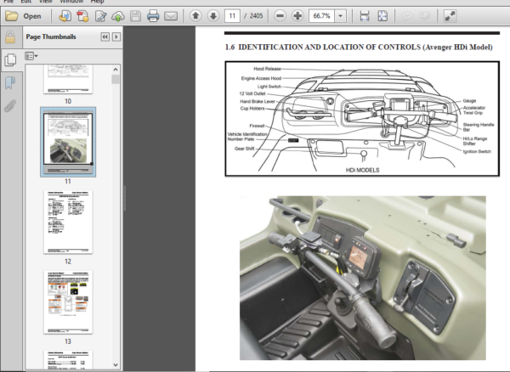This screenshot has height=372, width=510.
Task: Click the 'Ignition Switch' diagram label
Action: tap(477, 151)
